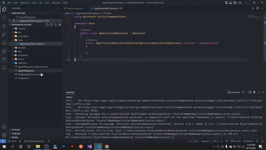
Task: Open the Manage gear icon
Action: [x=4, y=135]
